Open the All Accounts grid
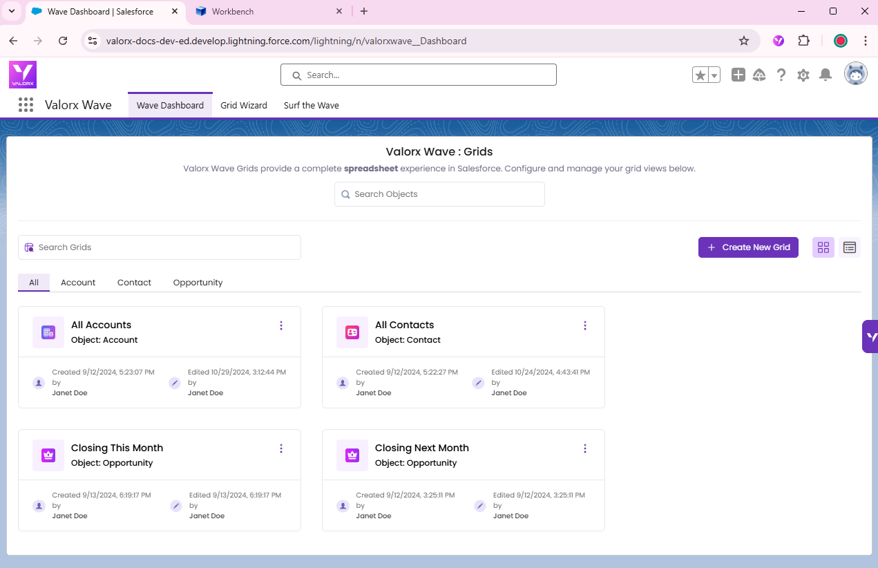 tap(101, 325)
